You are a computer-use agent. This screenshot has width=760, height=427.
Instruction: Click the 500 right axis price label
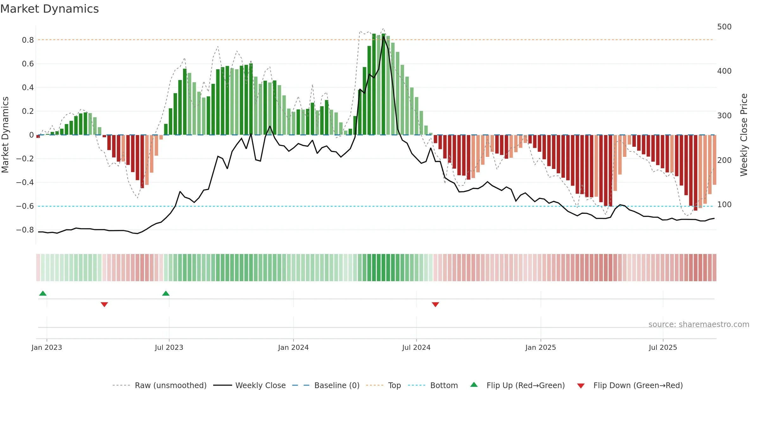point(725,27)
